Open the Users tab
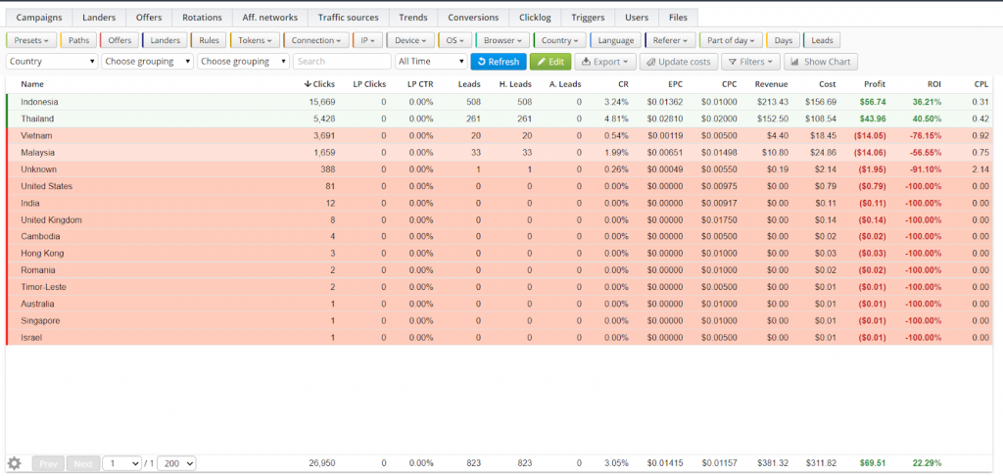The image size is (1003, 476). pyautogui.click(x=637, y=18)
